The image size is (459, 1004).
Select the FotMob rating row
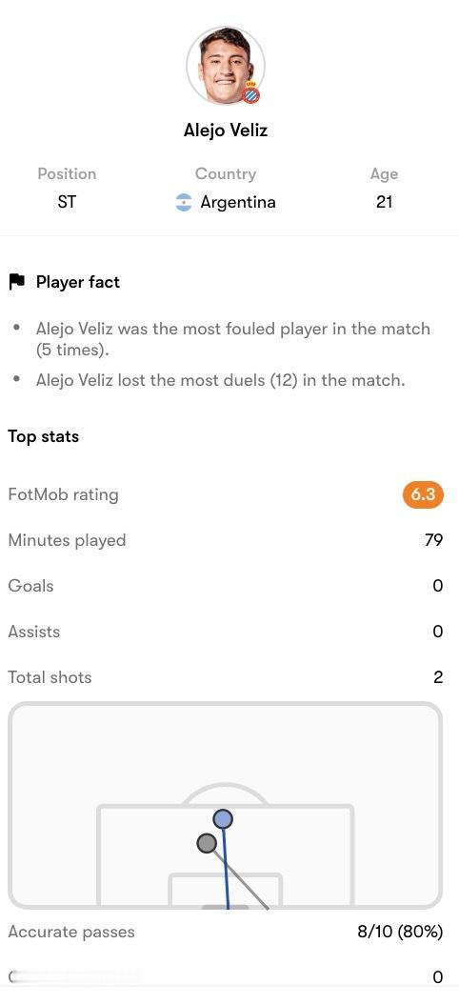pyautogui.click(x=226, y=495)
